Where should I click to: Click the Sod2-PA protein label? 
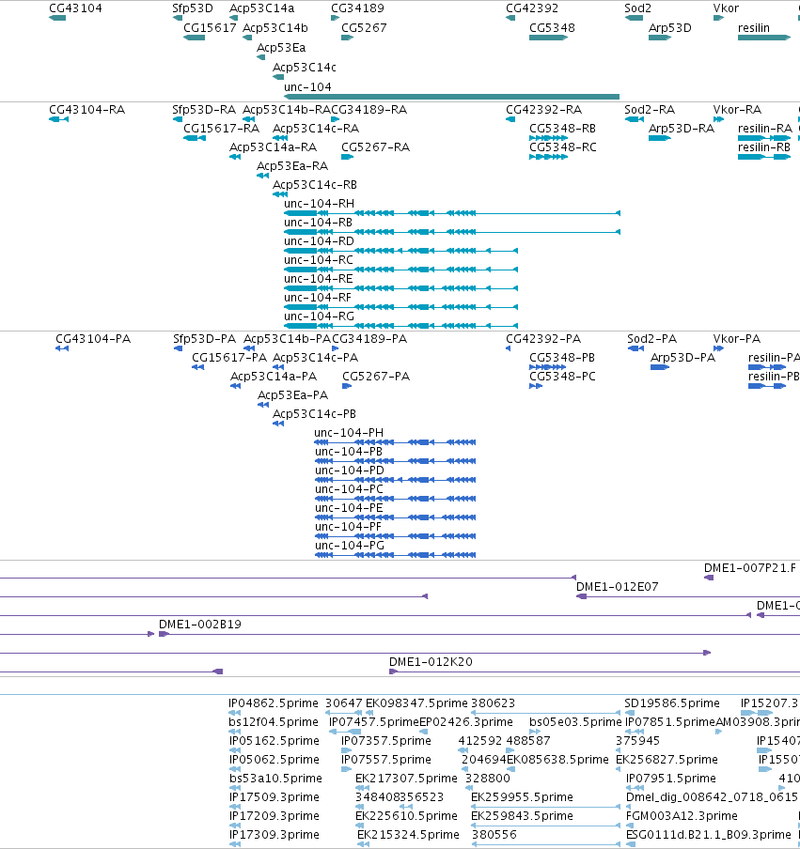pyautogui.click(x=652, y=339)
